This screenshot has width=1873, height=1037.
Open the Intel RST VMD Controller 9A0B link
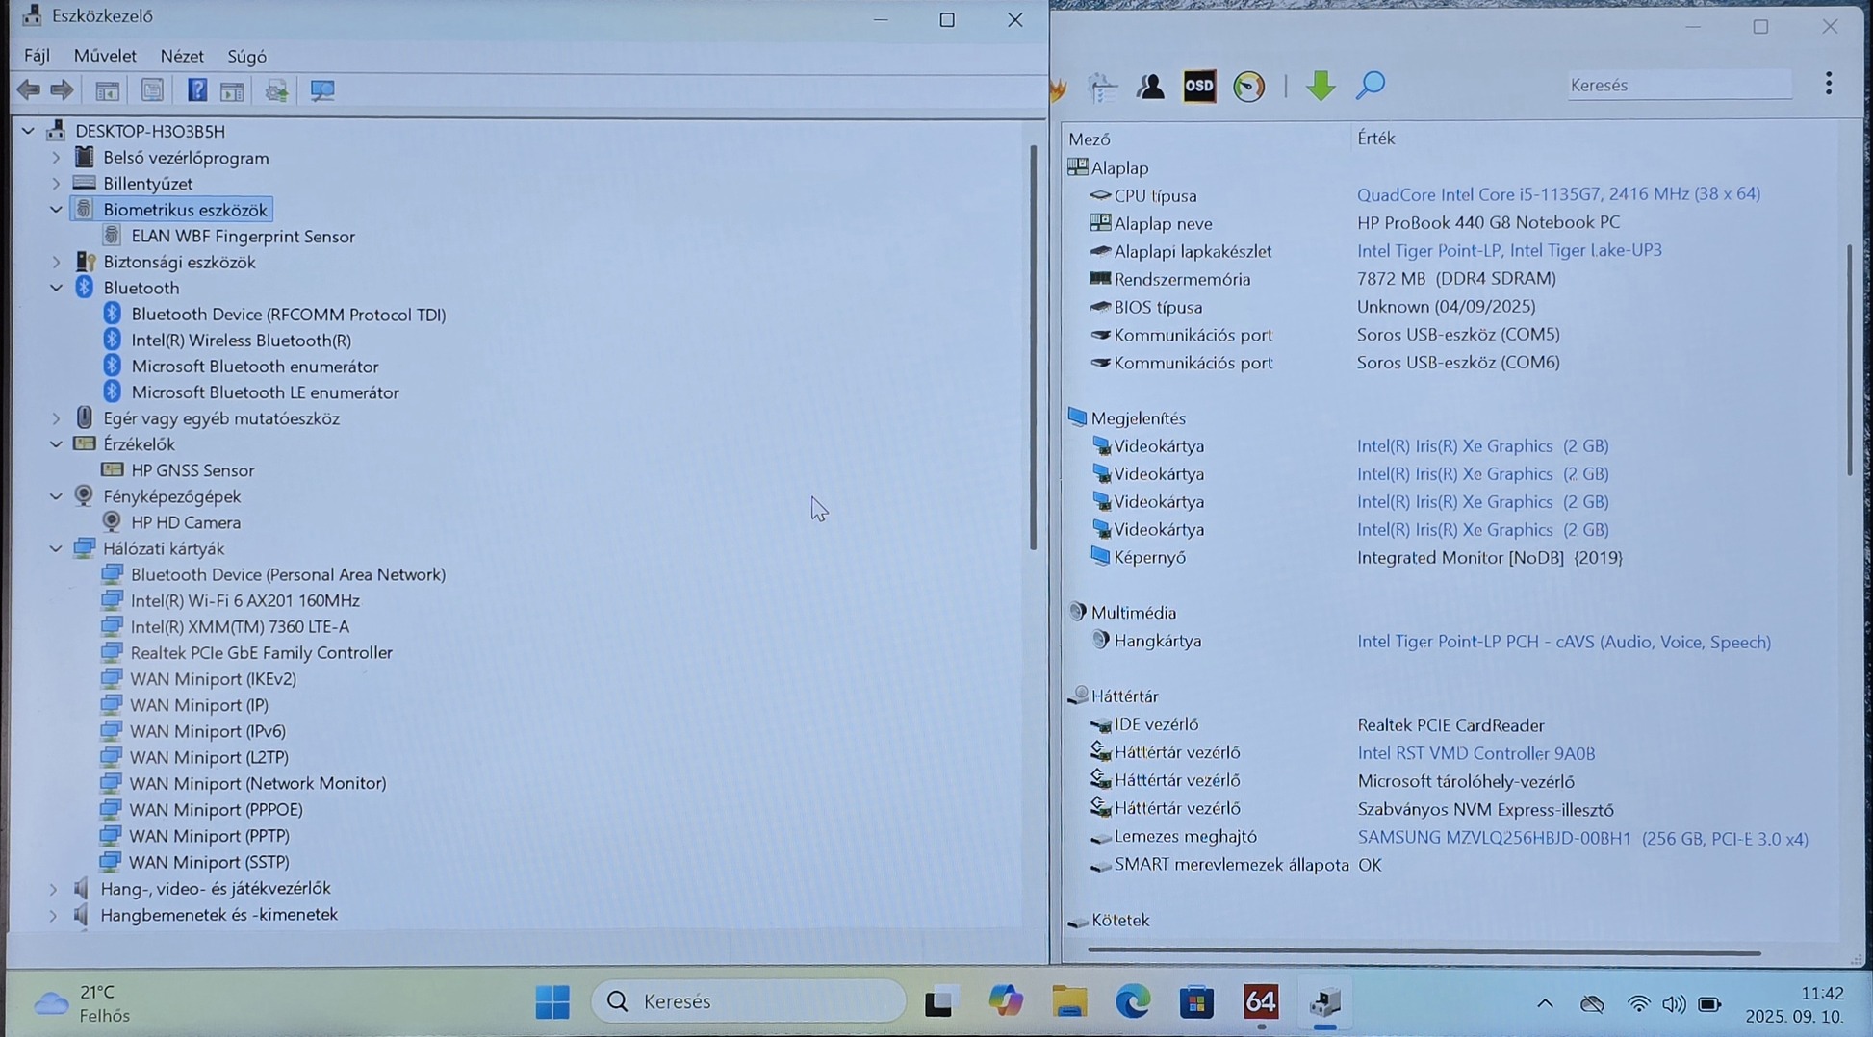(x=1475, y=753)
